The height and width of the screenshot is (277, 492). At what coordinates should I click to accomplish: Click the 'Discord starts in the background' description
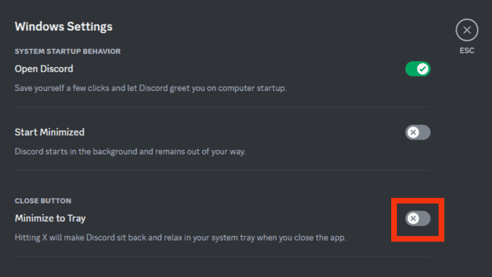[130, 151]
